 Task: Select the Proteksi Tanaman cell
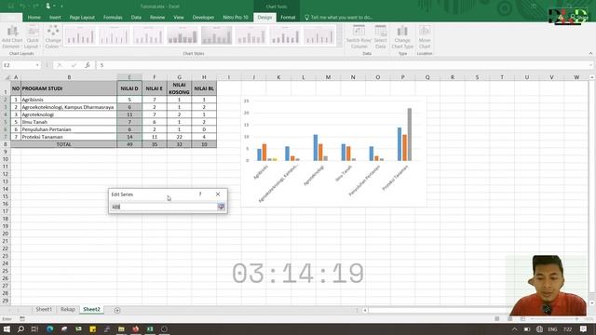[69, 137]
